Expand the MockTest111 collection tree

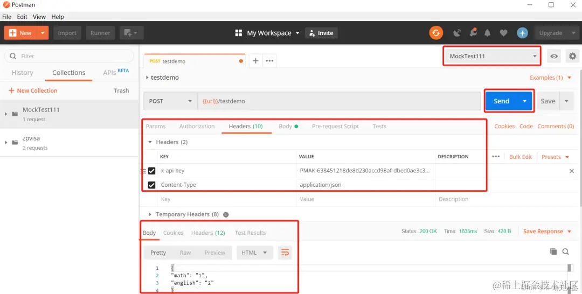(6, 114)
